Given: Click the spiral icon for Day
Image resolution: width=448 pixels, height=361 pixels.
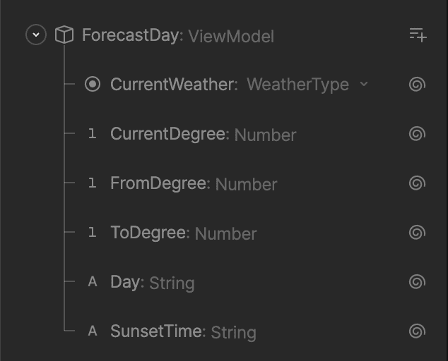Looking at the screenshot, I should pos(417,282).
